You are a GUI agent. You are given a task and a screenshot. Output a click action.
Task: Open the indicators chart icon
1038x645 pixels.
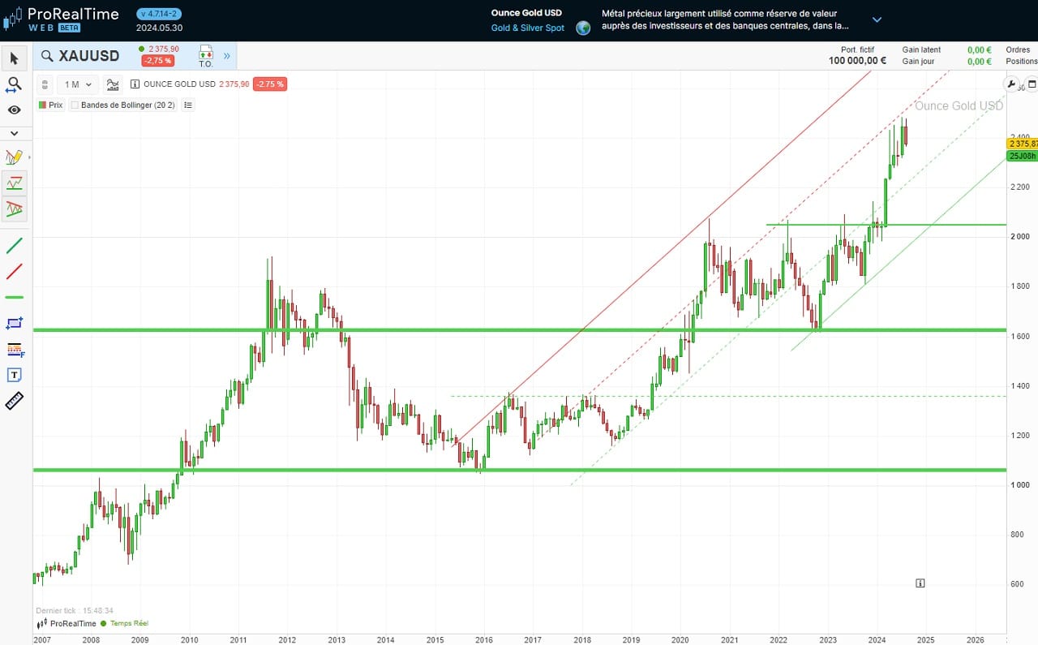(x=113, y=84)
